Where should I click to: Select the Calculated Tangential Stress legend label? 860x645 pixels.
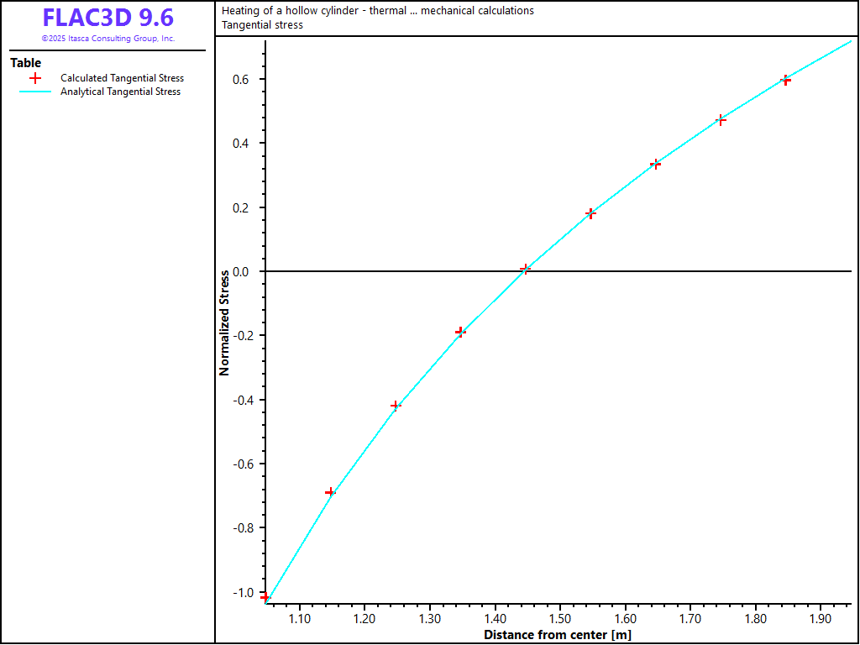click(122, 78)
